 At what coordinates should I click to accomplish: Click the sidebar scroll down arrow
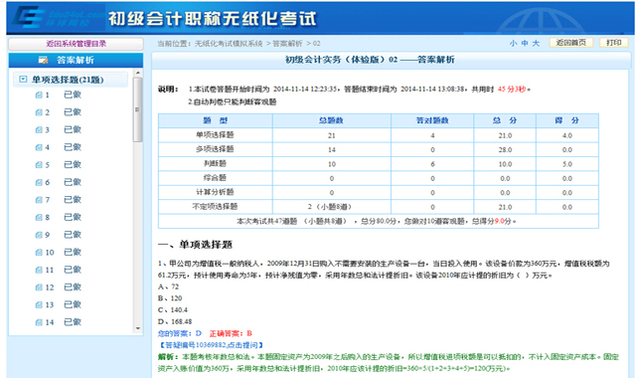click(x=138, y=328)
